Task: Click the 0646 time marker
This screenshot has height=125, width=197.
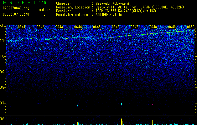Action: coord(116,27)
